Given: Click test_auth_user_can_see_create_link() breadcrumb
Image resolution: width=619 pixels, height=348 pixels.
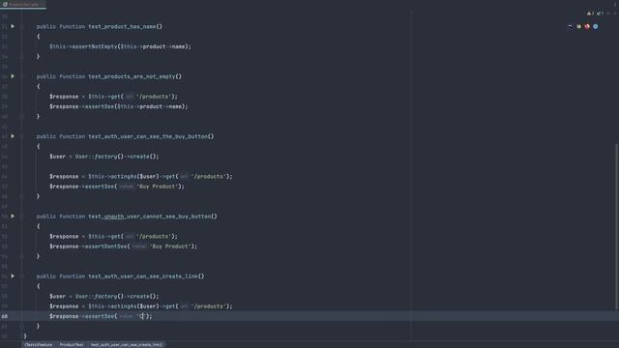Looking at the screenshot, I should point(127,344).
